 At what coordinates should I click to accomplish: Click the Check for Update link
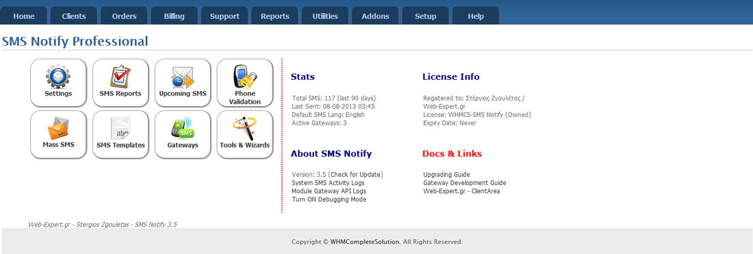[355, 174]
